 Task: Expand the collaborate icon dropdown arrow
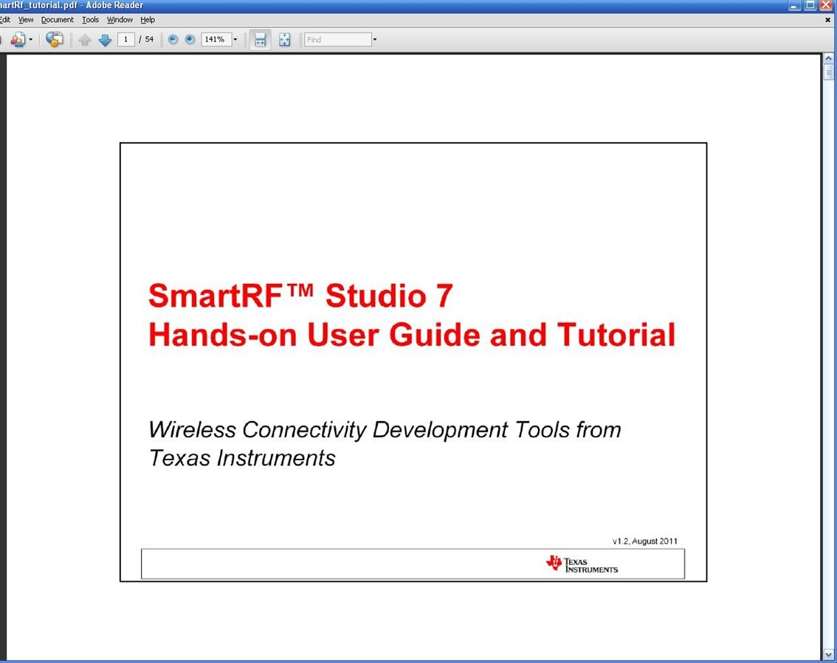[30, 40]
